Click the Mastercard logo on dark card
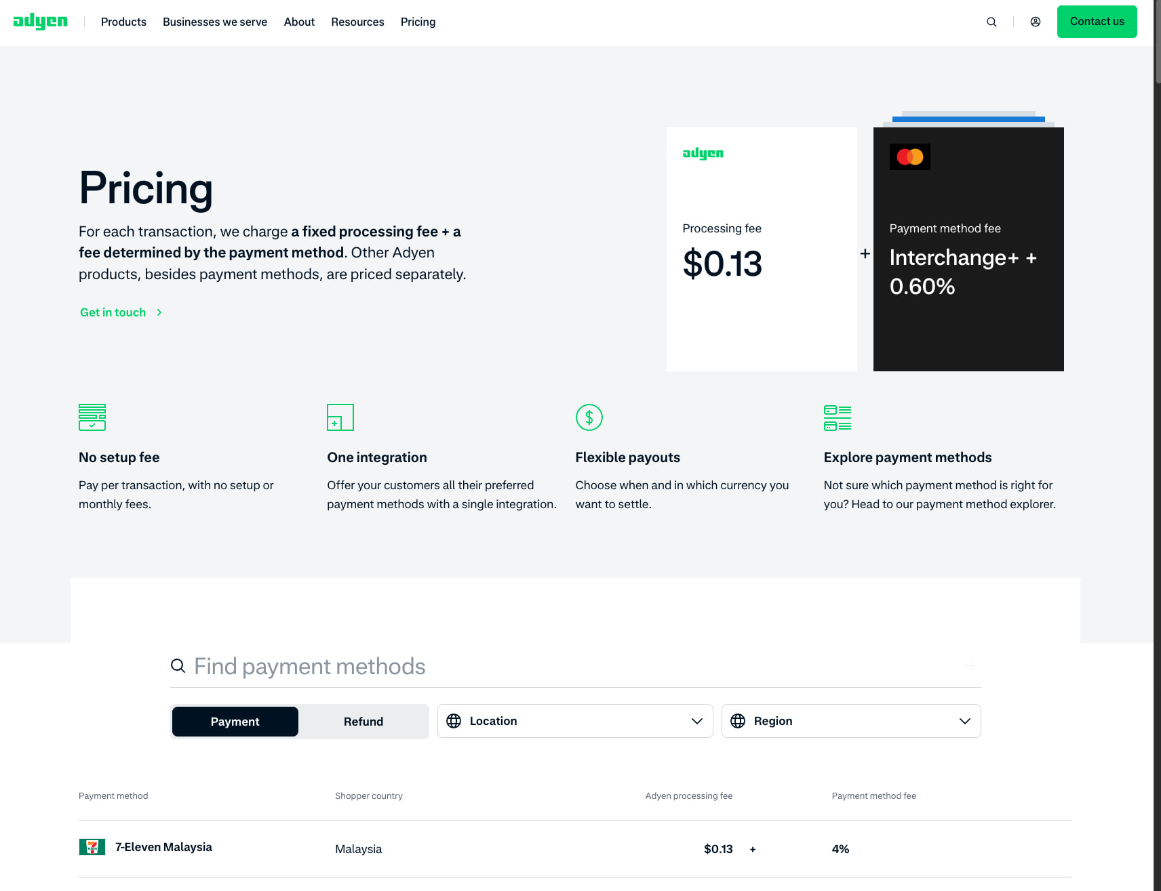Screen dimensions: 1161x891 coord(910,157)
